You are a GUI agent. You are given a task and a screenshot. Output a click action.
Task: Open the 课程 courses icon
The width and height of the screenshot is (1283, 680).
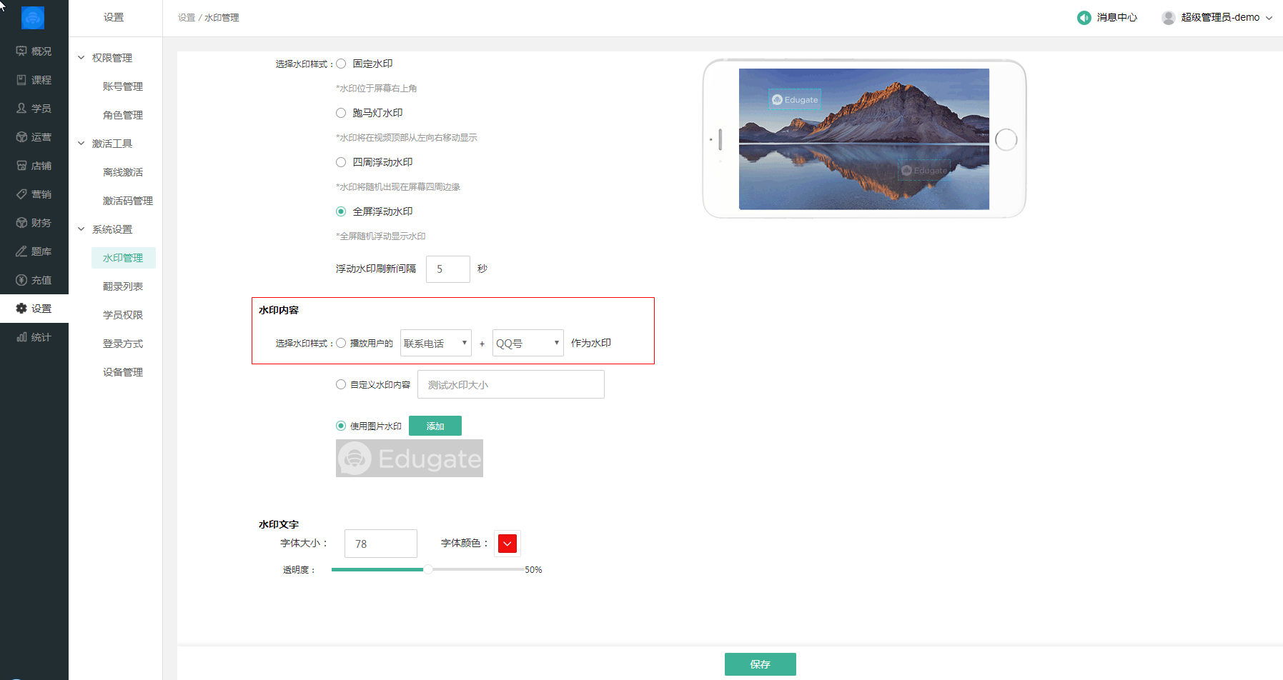[x=21, y=80]
